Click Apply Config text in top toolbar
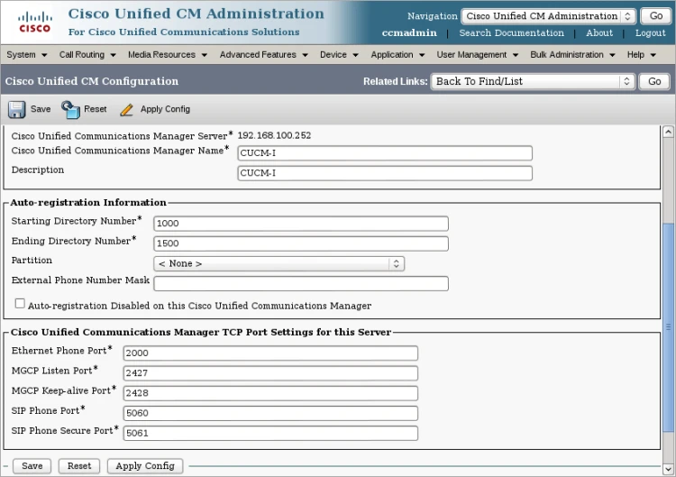This screenshot has width=676, height=477. tap(165, 109)
